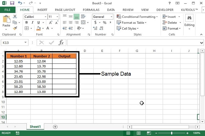
Task: Toggle the highlighted Bottom Align button
Action: coord(77,17)
